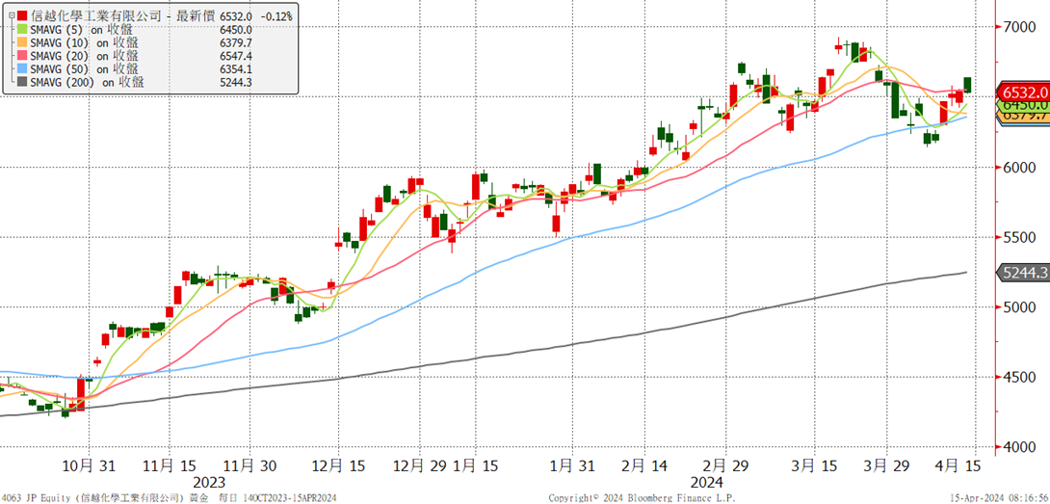This screenshot has width=1050, height=504.
Task: Click the 11月 30 date label
Action: (249, 465)
